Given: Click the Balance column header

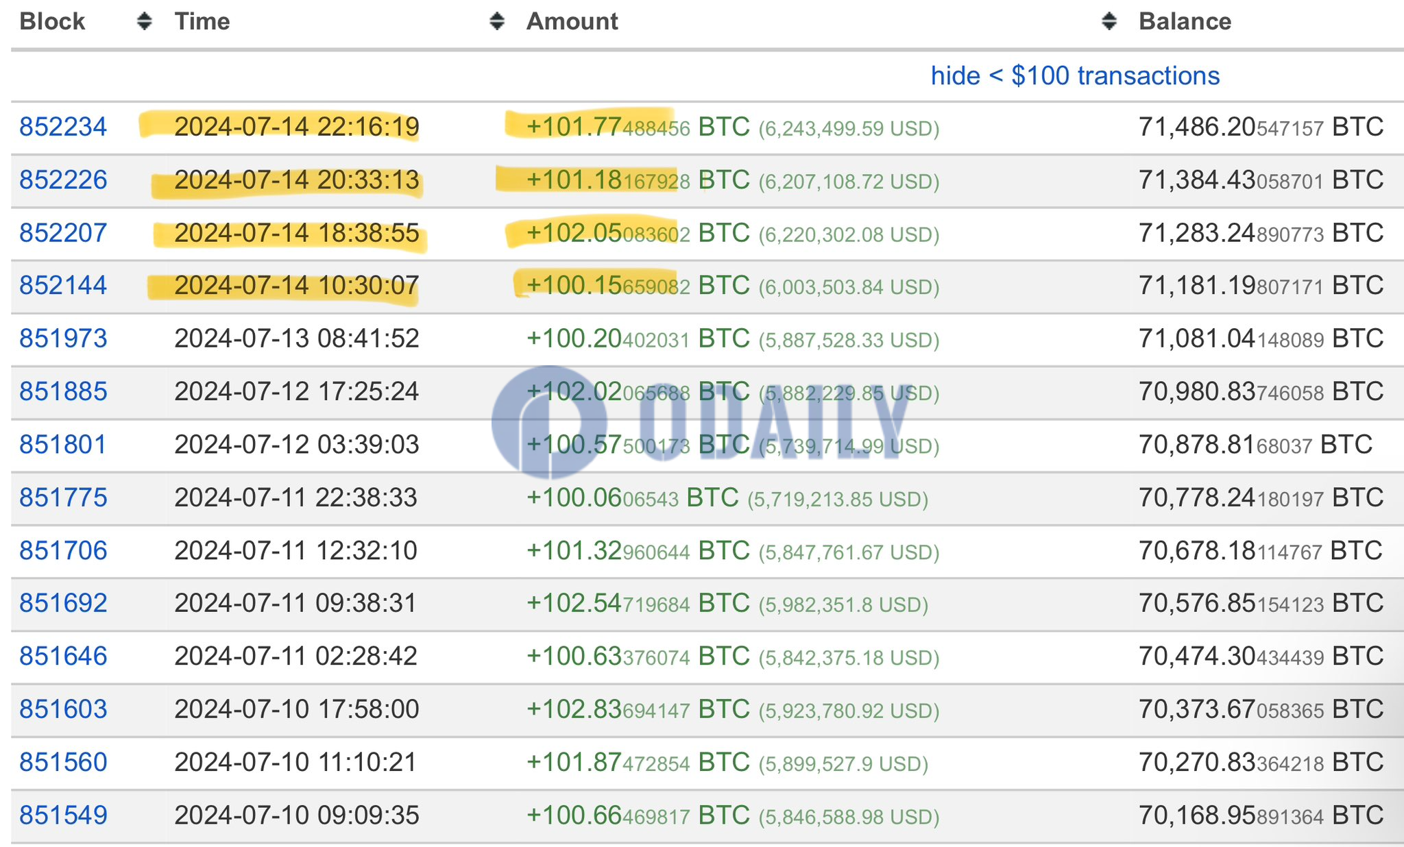Looking at the screenshot, I should pyautogui.click(x=1185, y=21).
